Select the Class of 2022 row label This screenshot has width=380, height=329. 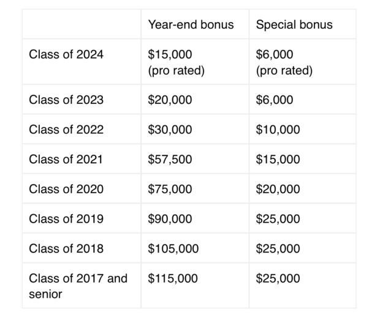pyautogui.click(x=66, y=129)
